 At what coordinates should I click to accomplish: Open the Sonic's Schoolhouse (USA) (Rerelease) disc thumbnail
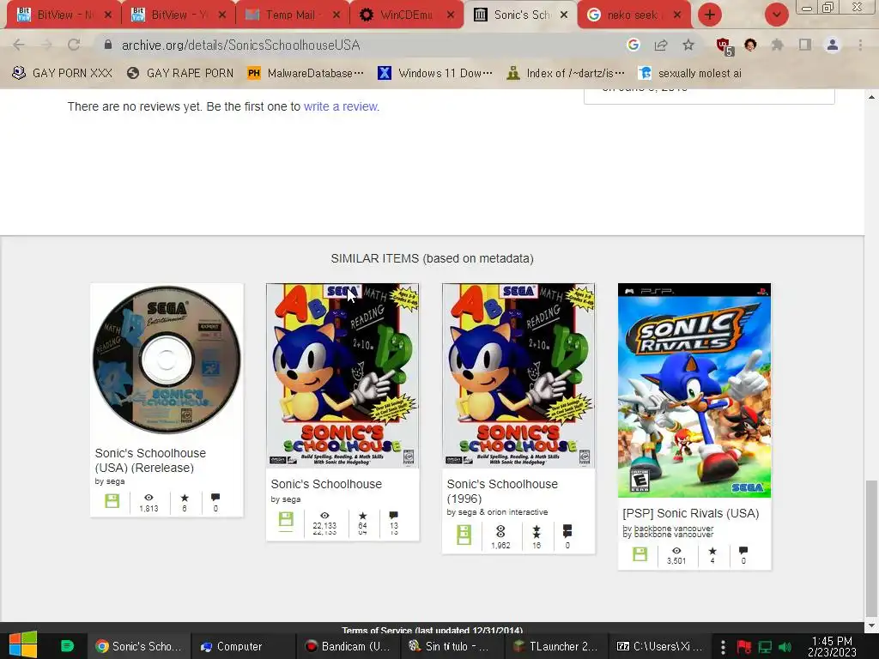click(x=167, y=360)
